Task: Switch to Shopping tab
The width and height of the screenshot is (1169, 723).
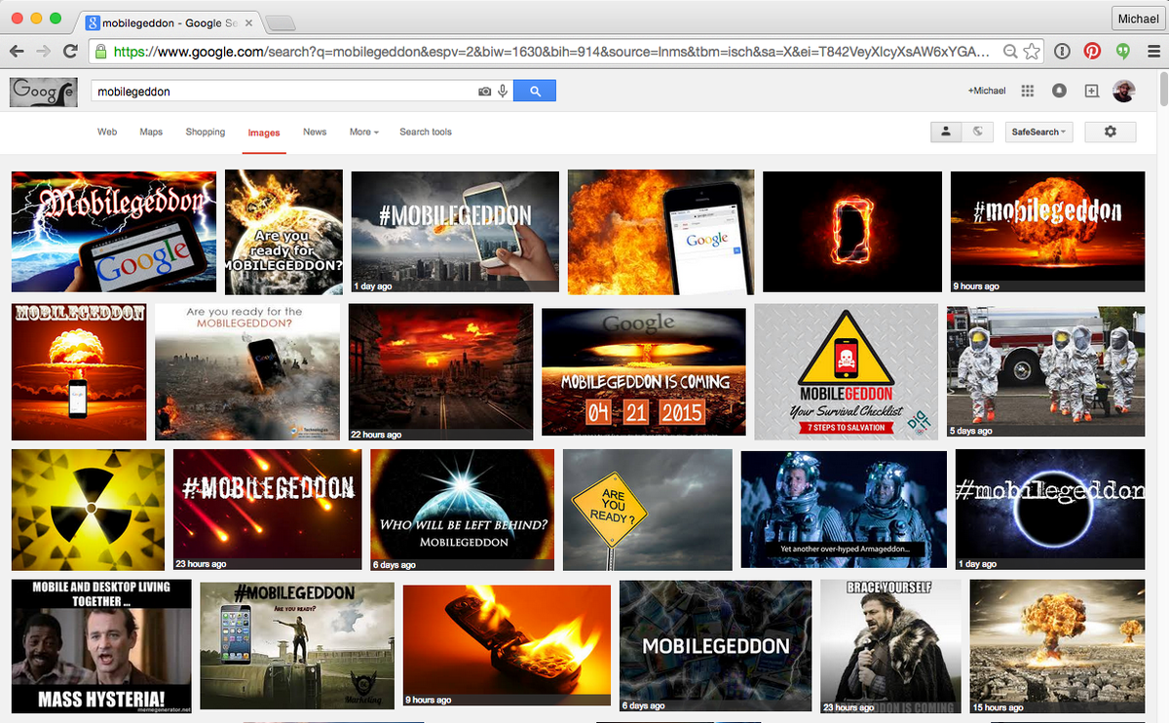Action: [206, 132]
